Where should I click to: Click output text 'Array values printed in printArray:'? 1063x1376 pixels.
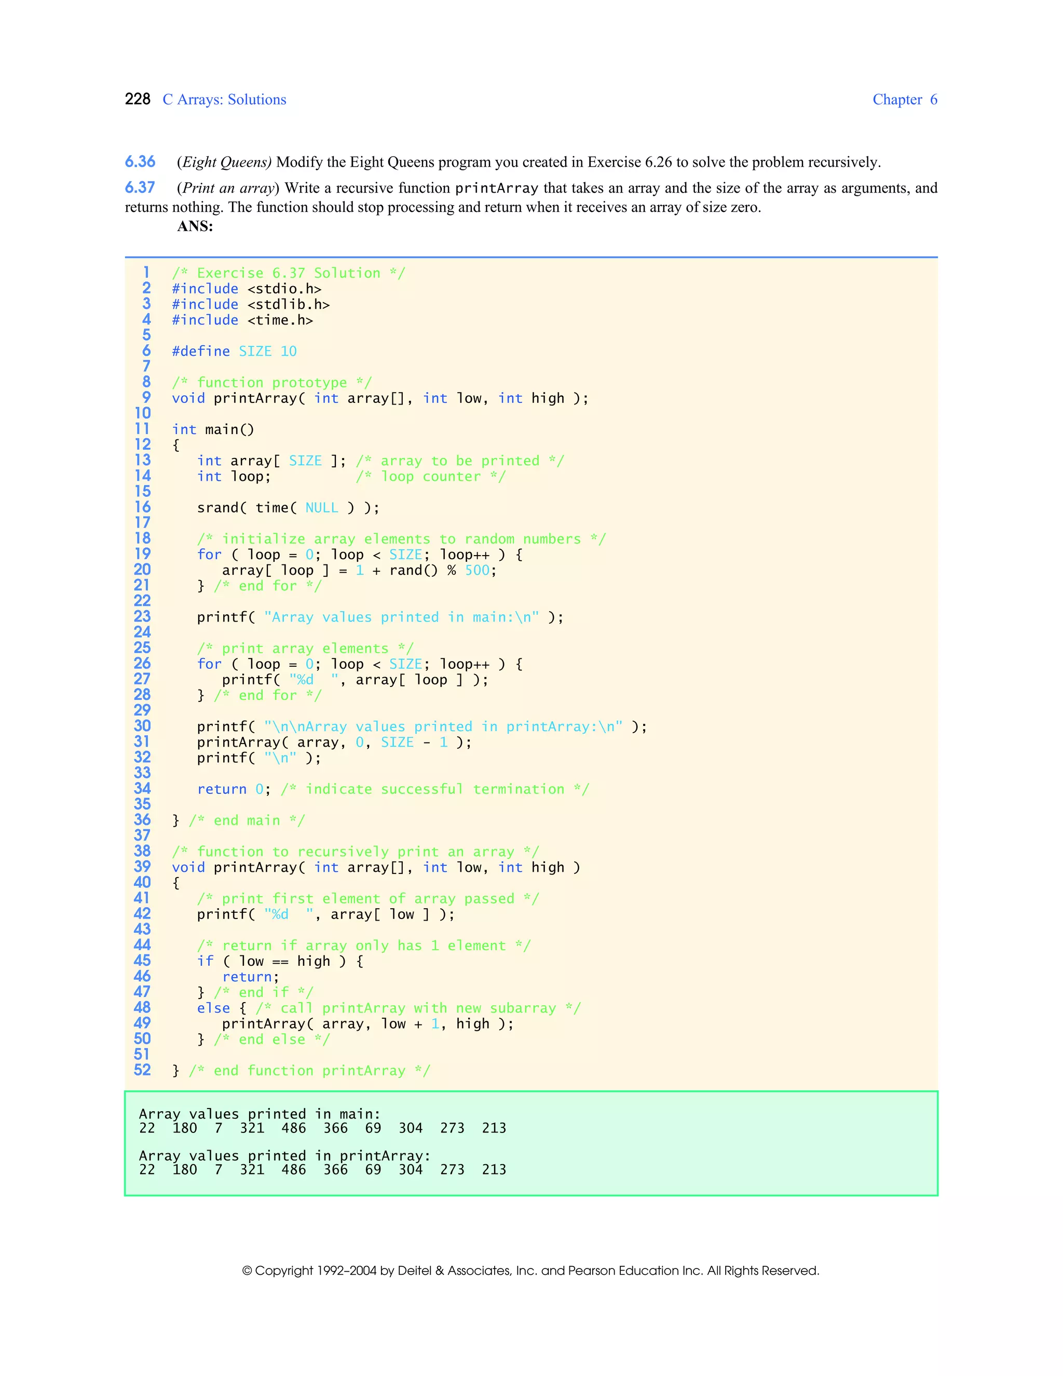(284, 1155)
